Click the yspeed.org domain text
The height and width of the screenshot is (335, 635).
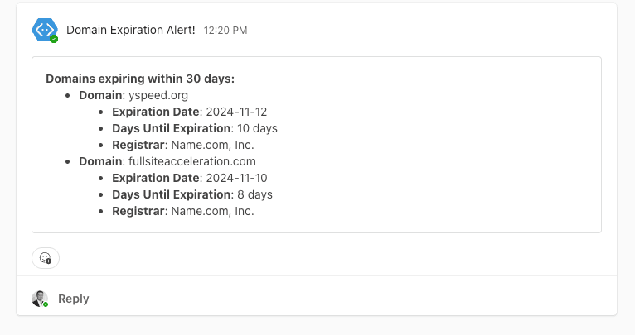[158, 95]
